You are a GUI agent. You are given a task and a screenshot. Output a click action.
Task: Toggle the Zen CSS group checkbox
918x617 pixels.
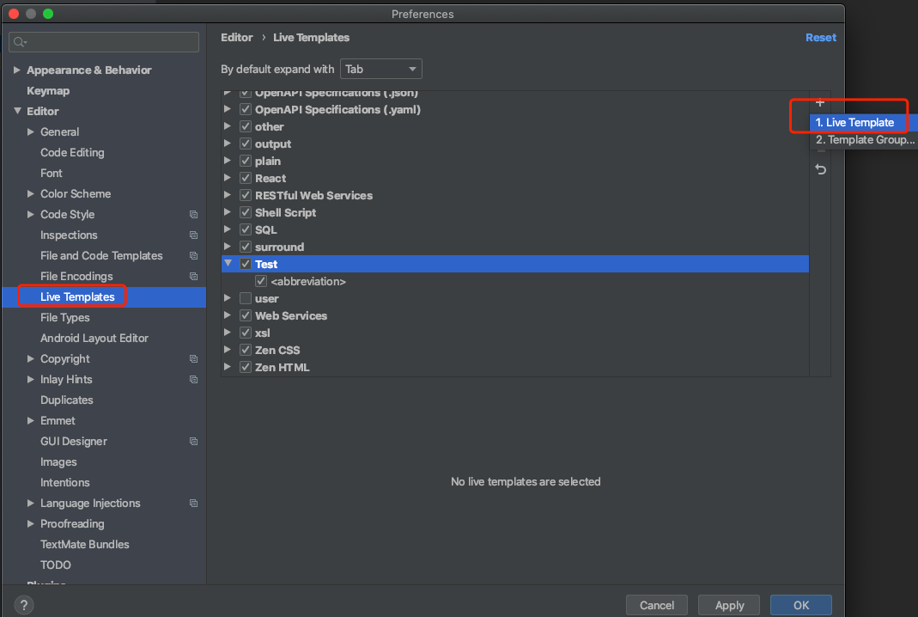[x=246, y=350]
